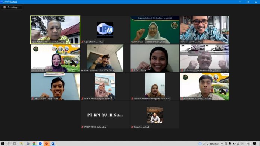Open the taskbar search magnifier
This screenshot has width=260, height=146.
tap(9, 143)
